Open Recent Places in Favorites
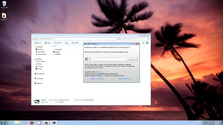Viewport: 223px width, 125px height. coord(41,54)
